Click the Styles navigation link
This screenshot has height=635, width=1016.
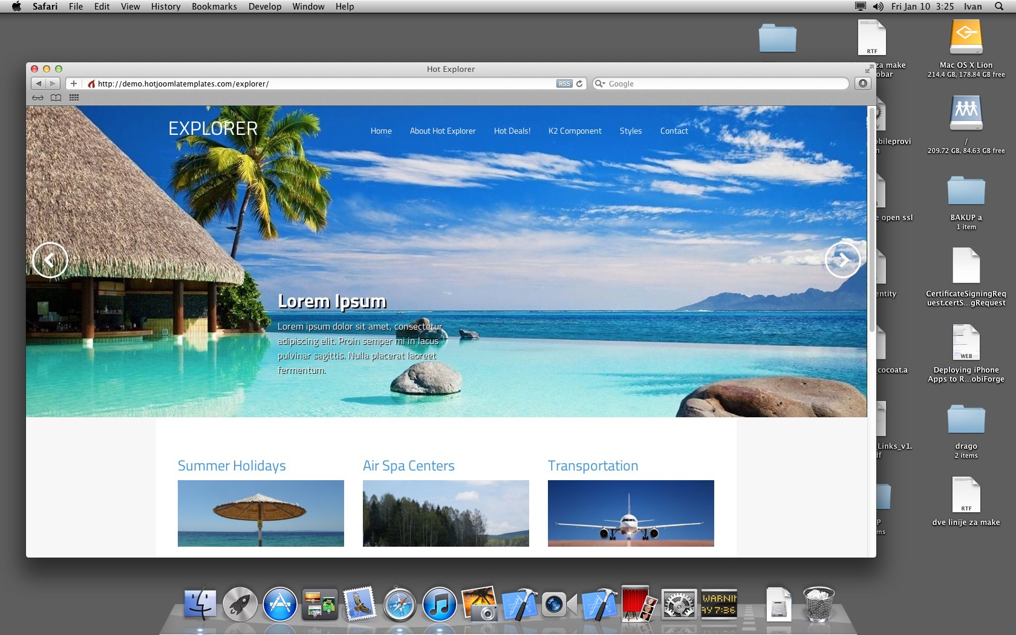click(x=631, y=131)
